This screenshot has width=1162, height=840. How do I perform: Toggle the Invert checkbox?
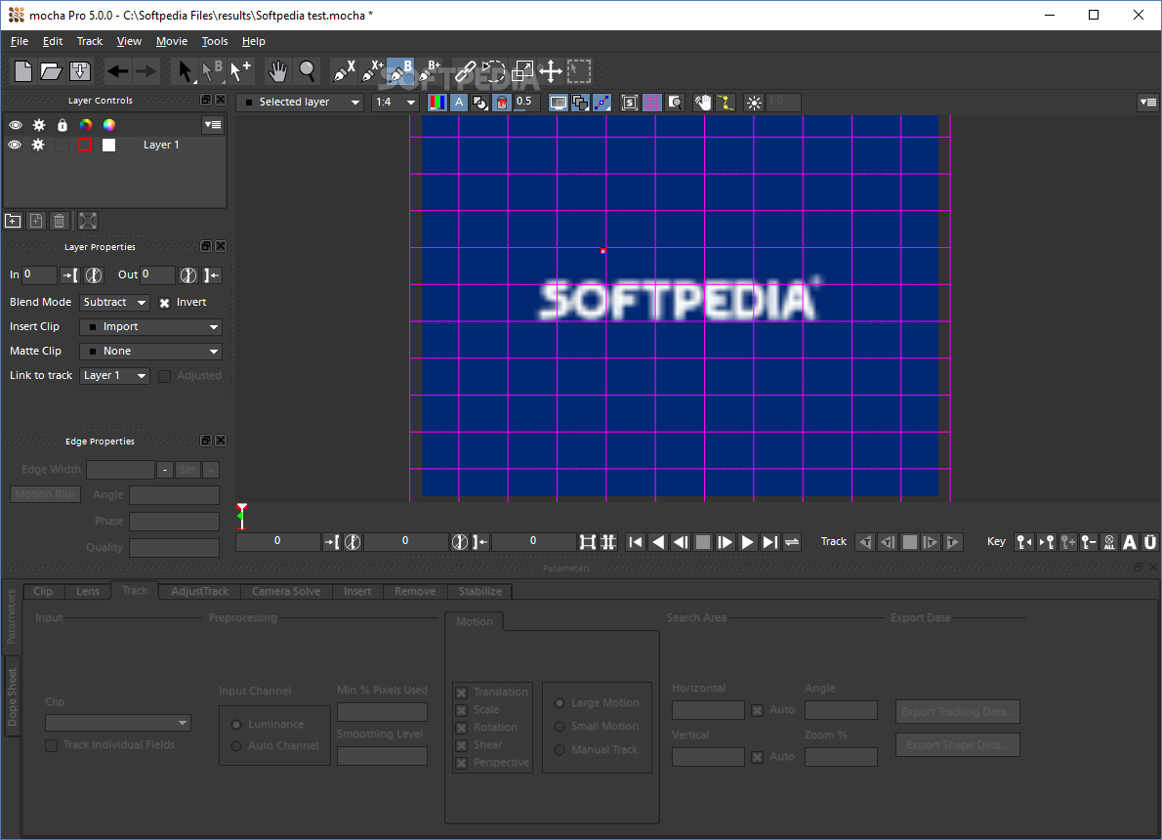click(164, 303)
